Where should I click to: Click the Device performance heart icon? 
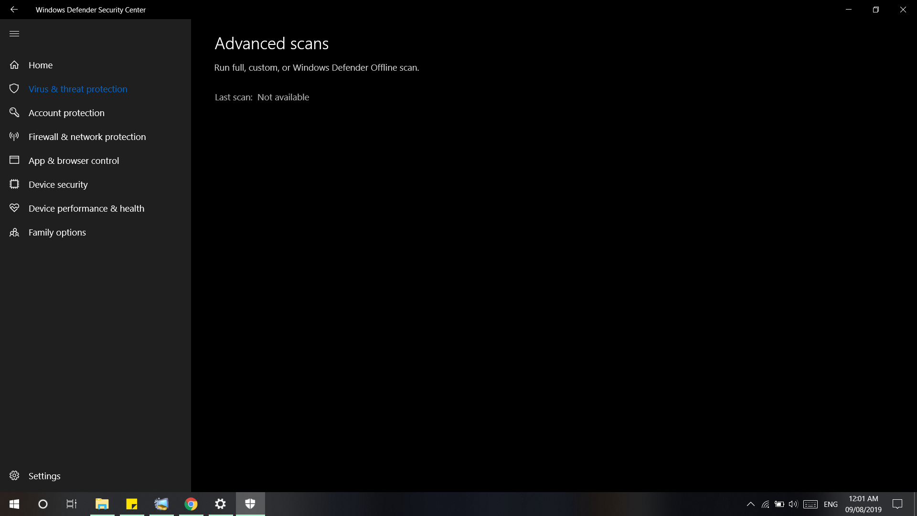(14, 208)
